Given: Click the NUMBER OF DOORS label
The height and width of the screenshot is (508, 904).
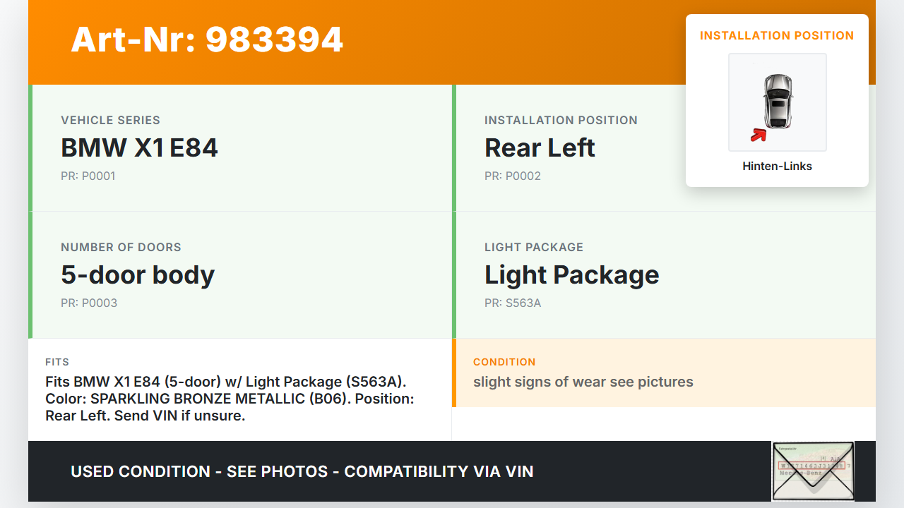Looking at the screenshot, I should click(121, 247).
